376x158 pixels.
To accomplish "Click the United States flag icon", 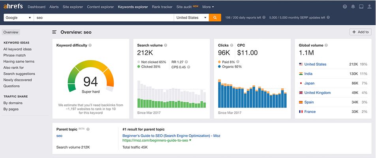I will (x=301, y=64).
